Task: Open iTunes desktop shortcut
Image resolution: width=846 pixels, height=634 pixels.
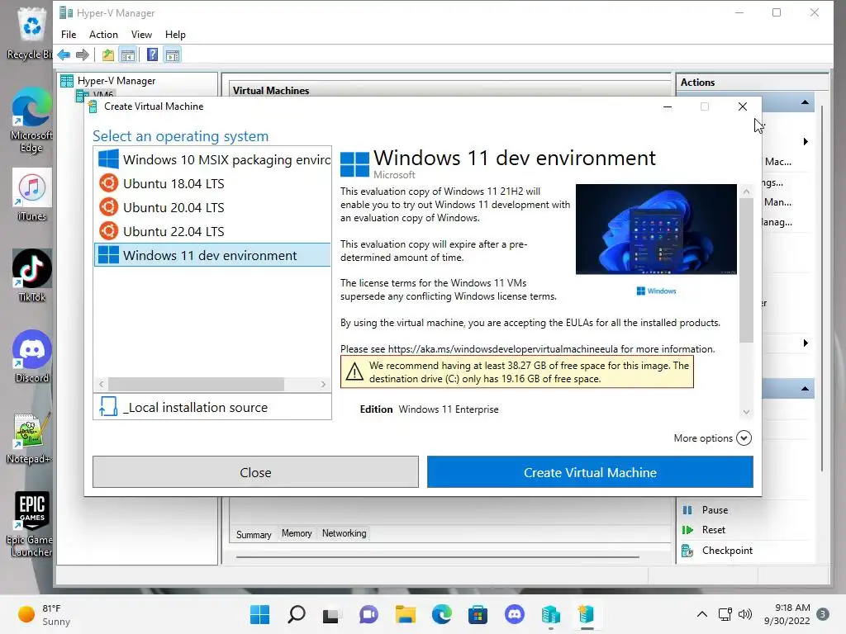Action: [32, 195]
